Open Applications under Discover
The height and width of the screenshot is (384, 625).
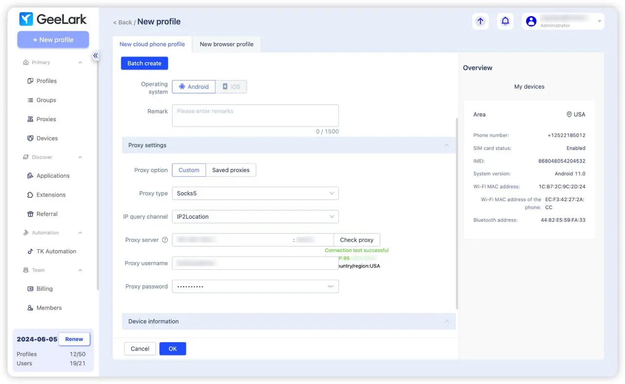52,175
